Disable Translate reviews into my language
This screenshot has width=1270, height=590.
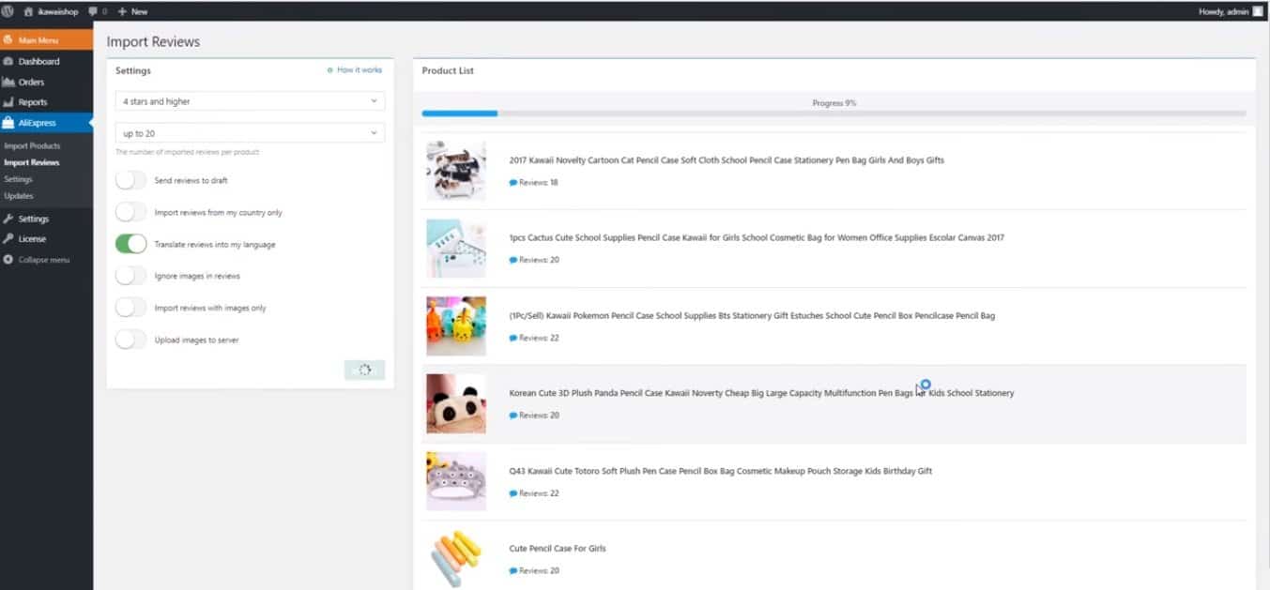point(131,244)
